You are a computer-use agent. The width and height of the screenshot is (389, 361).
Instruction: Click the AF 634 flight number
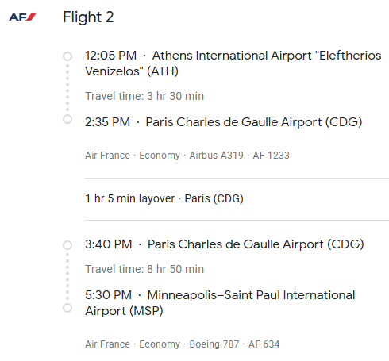[x=264, y=344]
